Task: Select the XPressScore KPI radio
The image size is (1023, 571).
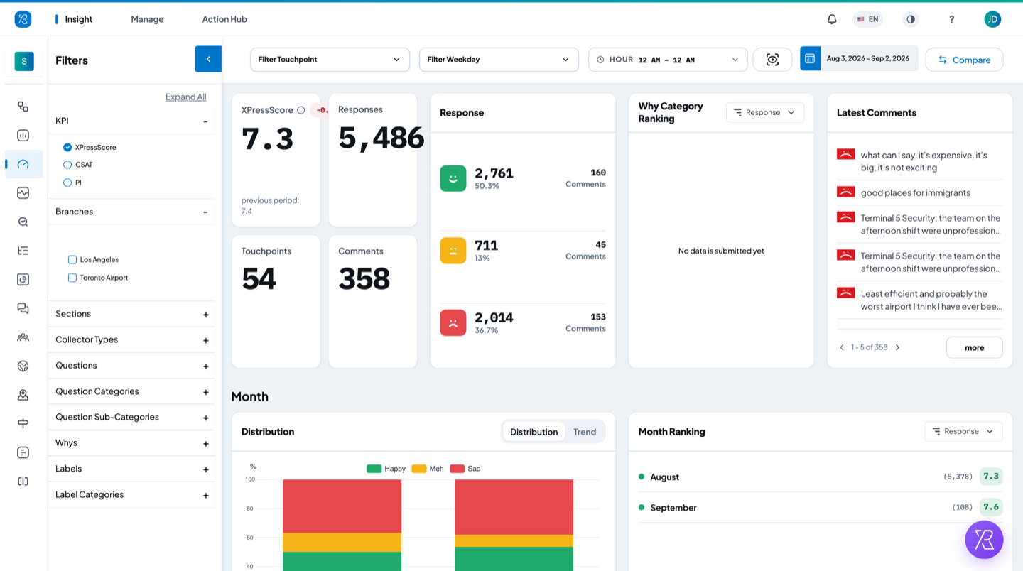Action: 67,147
